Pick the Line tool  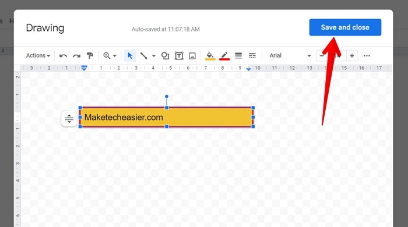point(143,55)
